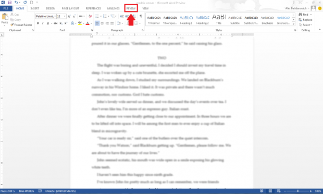323x194 pixels.
Task: Clear all formatting
Action: (90, 16)
